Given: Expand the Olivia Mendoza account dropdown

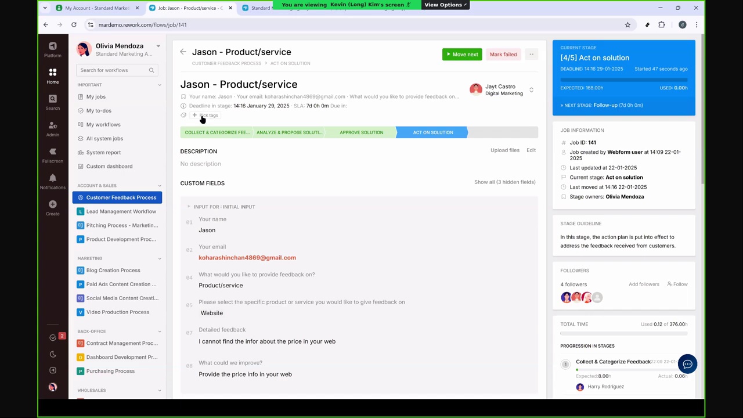Looking at the screenshot, I should point(158,46).
